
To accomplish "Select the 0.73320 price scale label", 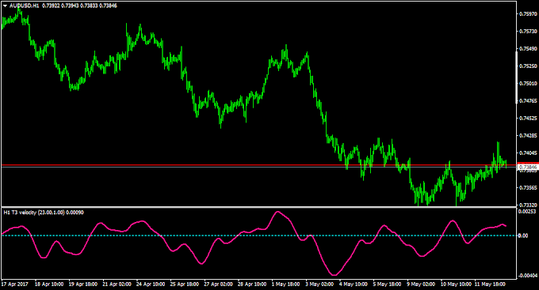I will [528, 205].
